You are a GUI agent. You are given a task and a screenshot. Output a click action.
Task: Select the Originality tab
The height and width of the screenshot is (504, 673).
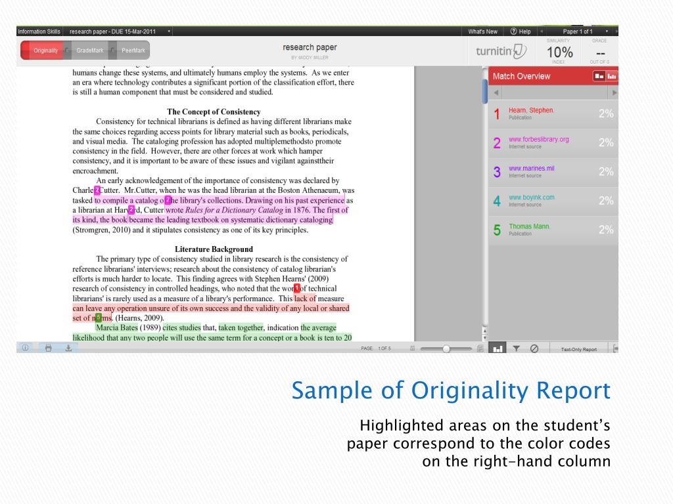tap(42, 50)
